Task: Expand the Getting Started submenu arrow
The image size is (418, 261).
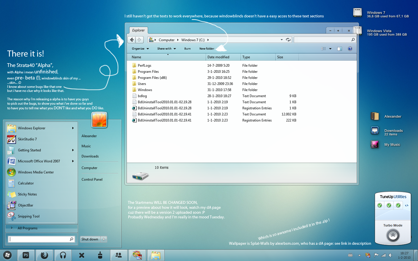Action: tap(73, 150)
